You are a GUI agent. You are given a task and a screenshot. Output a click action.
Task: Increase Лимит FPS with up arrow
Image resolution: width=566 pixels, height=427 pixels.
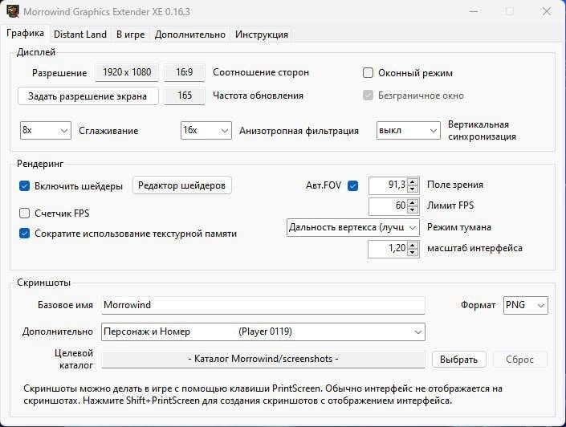[x=413, y=202]
